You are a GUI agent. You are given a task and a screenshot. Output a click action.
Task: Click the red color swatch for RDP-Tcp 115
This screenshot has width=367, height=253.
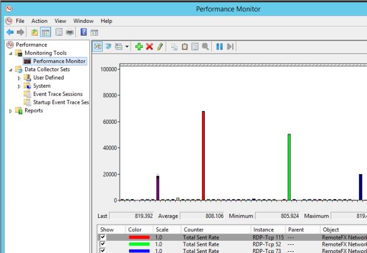point(139,238)
